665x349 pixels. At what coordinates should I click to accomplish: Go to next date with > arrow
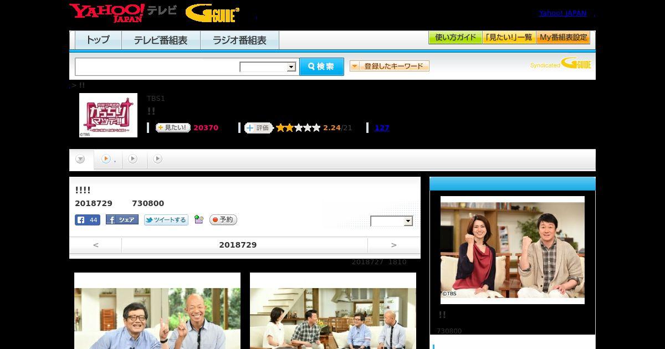tap(394, 245)
